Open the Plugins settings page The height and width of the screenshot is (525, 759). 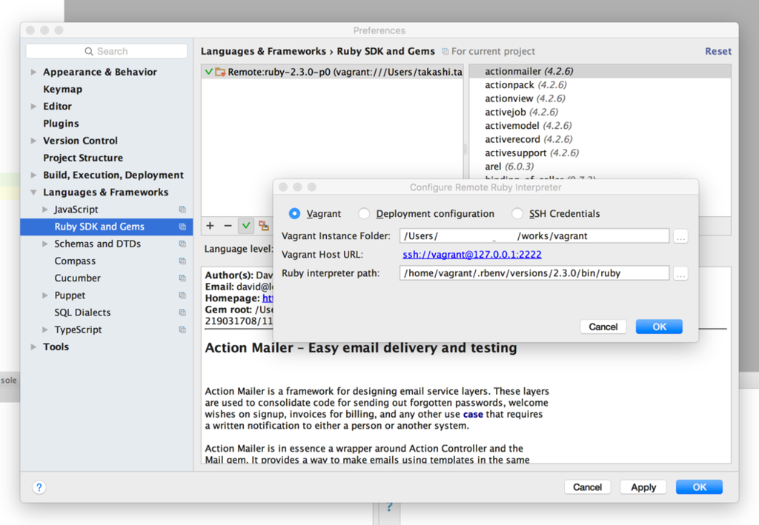(61, 124)
